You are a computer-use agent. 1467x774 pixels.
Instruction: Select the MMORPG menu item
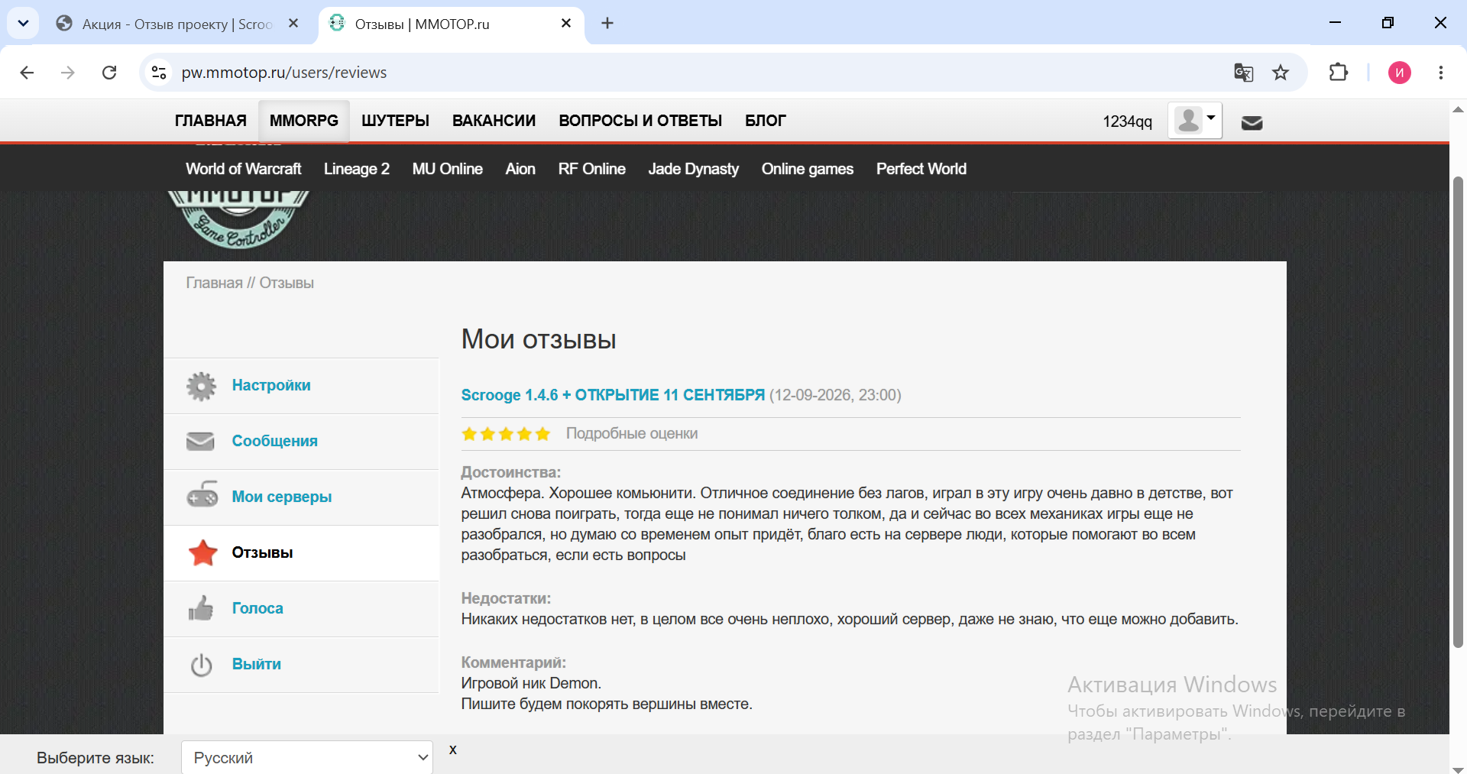[x=304, y=121]
